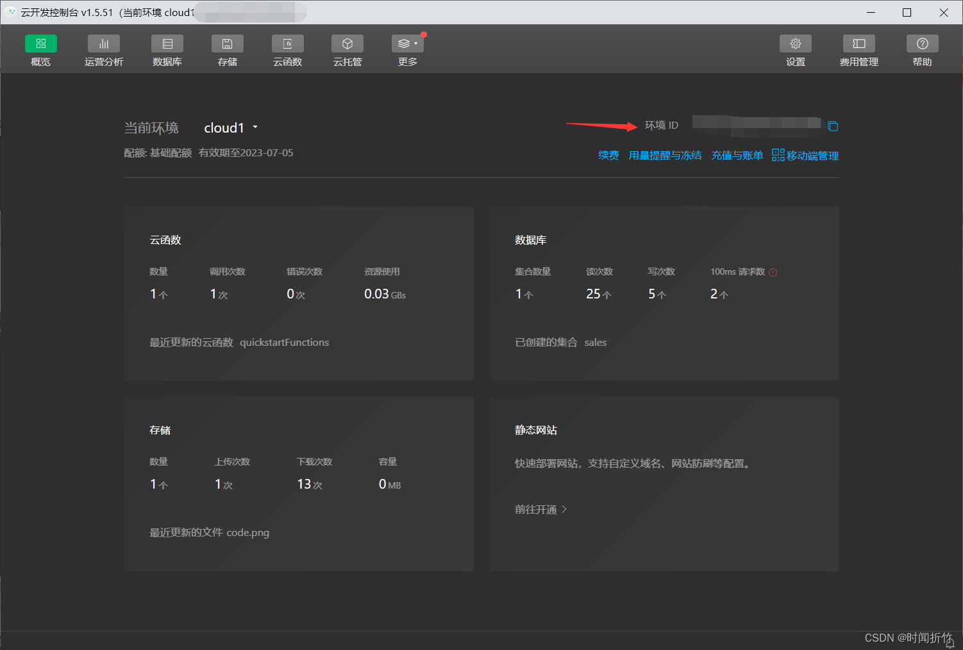Click the 13 下载次数 value
Image resolution: width=963 pixels, height=650 pixels.
click(309, 484)
